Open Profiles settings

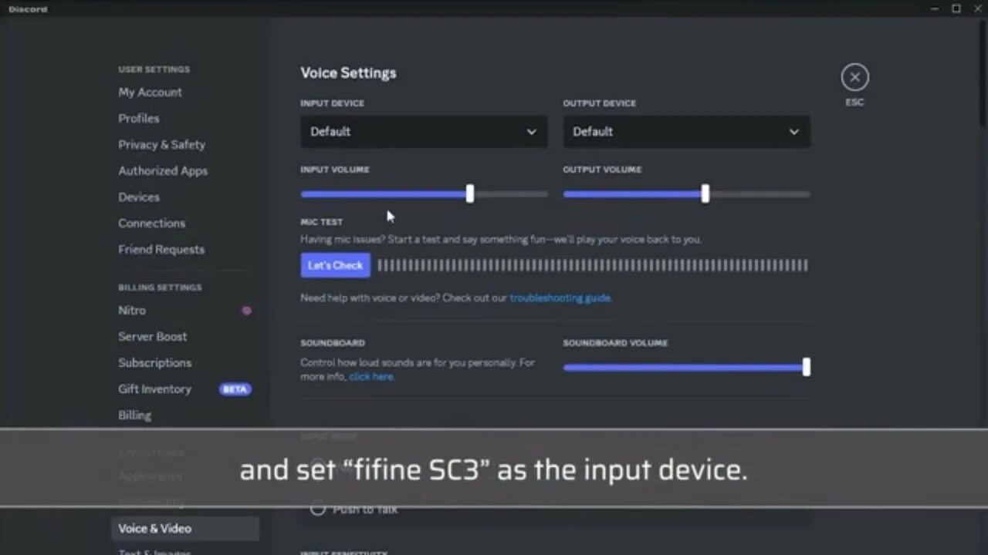[139, 118]
